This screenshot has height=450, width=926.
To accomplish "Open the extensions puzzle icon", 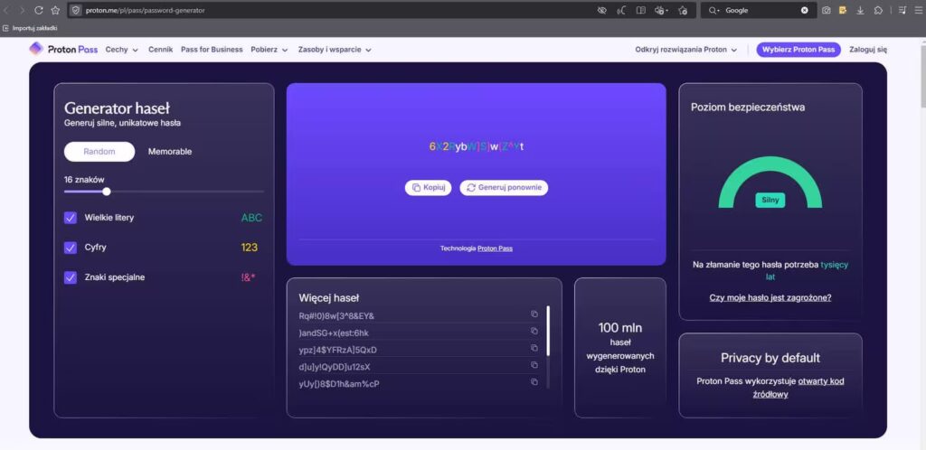I will pos(878,10).
